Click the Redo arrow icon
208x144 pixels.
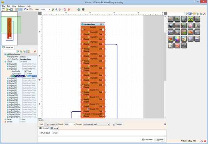point(30,9)
